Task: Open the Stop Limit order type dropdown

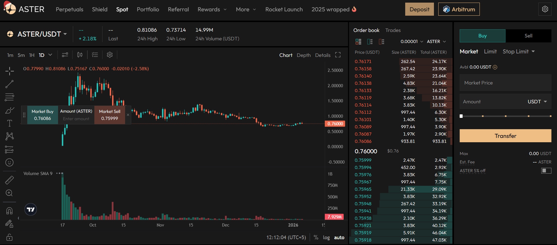Action: tap(519, 51)
